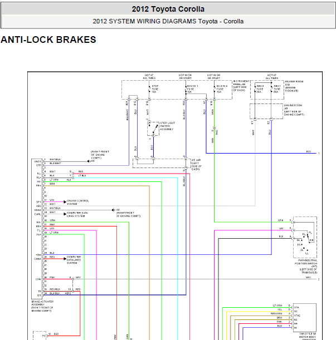Click "HOT IN ON OR START" above ECU-IG 1 fuse
The width and height of the screenshot is (336, 340).
click(185, 77)
